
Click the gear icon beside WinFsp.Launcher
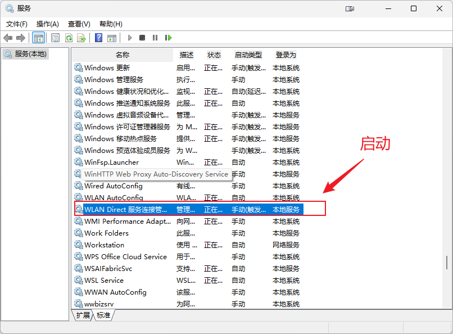point(78,162)
